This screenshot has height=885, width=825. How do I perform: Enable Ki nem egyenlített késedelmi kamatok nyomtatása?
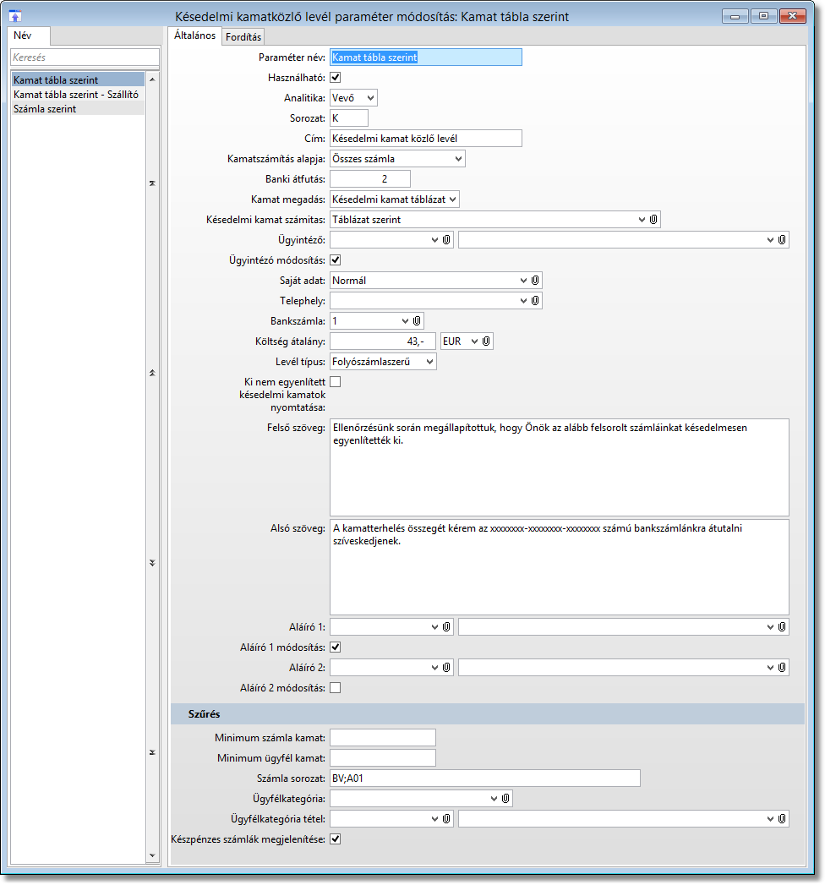tap(336, 382)
